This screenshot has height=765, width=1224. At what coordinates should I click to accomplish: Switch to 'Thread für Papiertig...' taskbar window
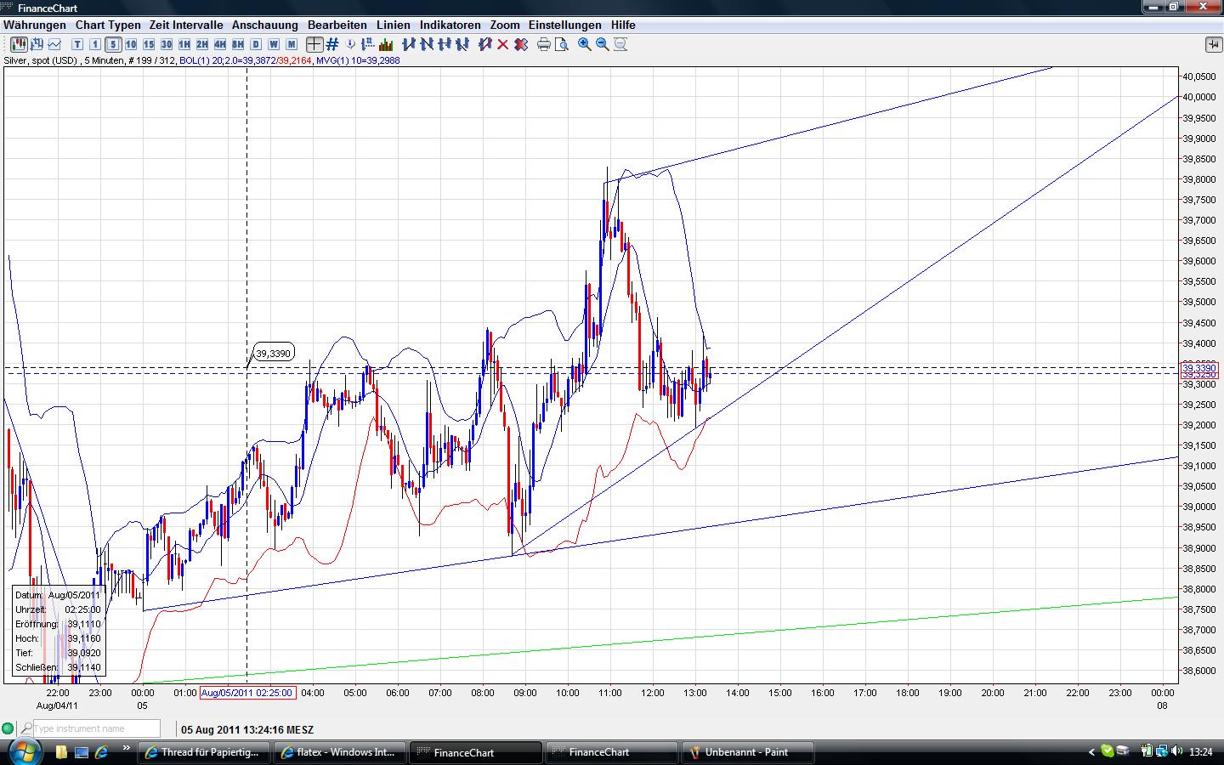coord(204,752)
